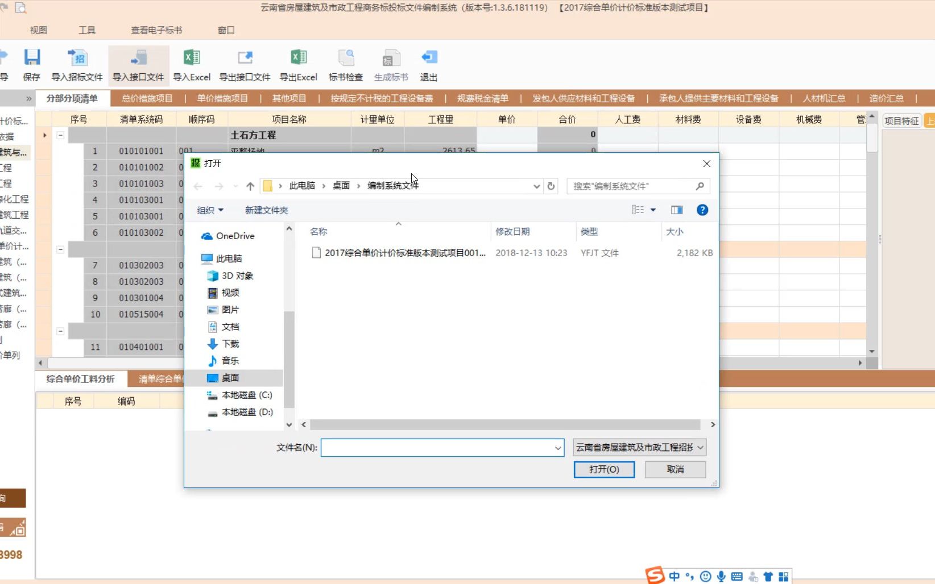Viewport: 935px width, 584px height.
Task: Open recent locations dropdown arrow
Action: [x=235, y=186]
